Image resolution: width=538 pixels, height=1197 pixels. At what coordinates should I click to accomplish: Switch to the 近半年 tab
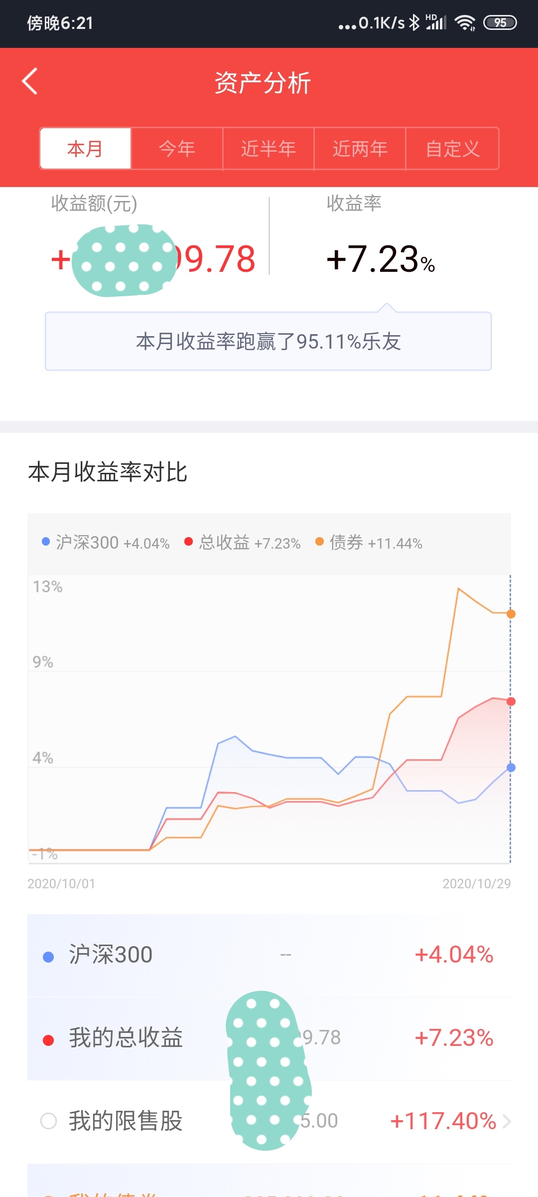[x=269, y=149]
